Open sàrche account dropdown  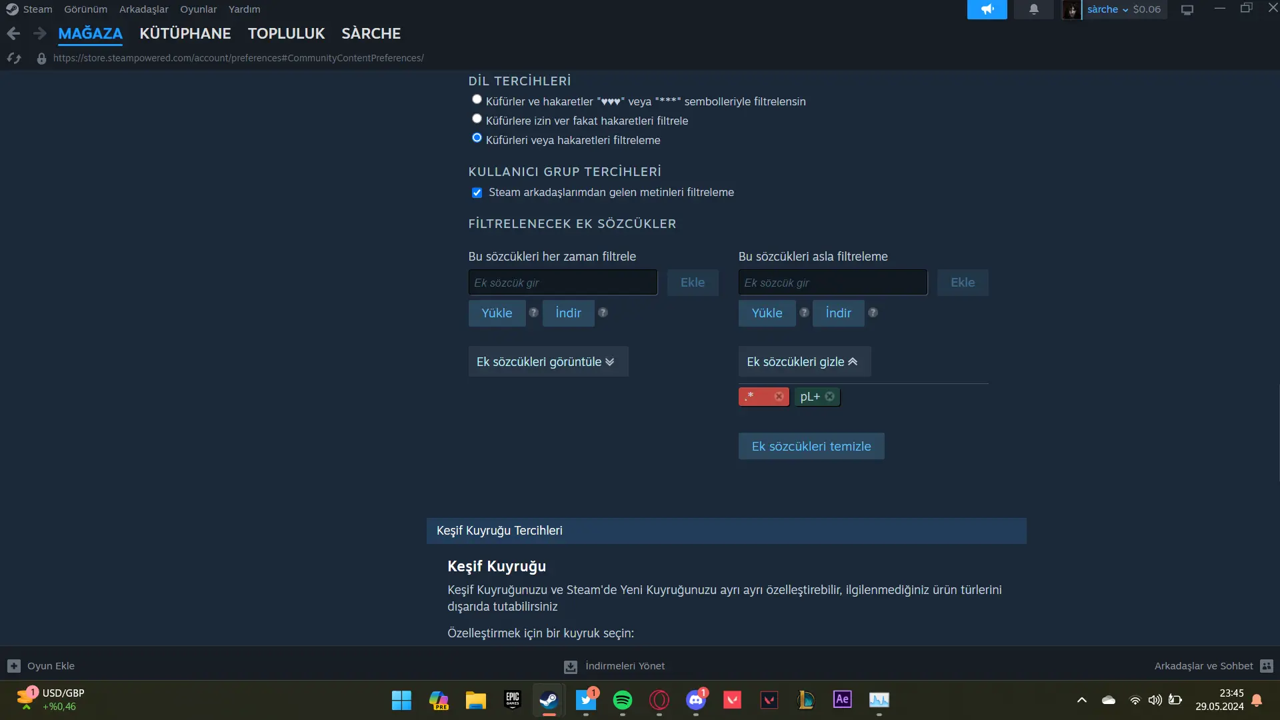(1108, 9)
